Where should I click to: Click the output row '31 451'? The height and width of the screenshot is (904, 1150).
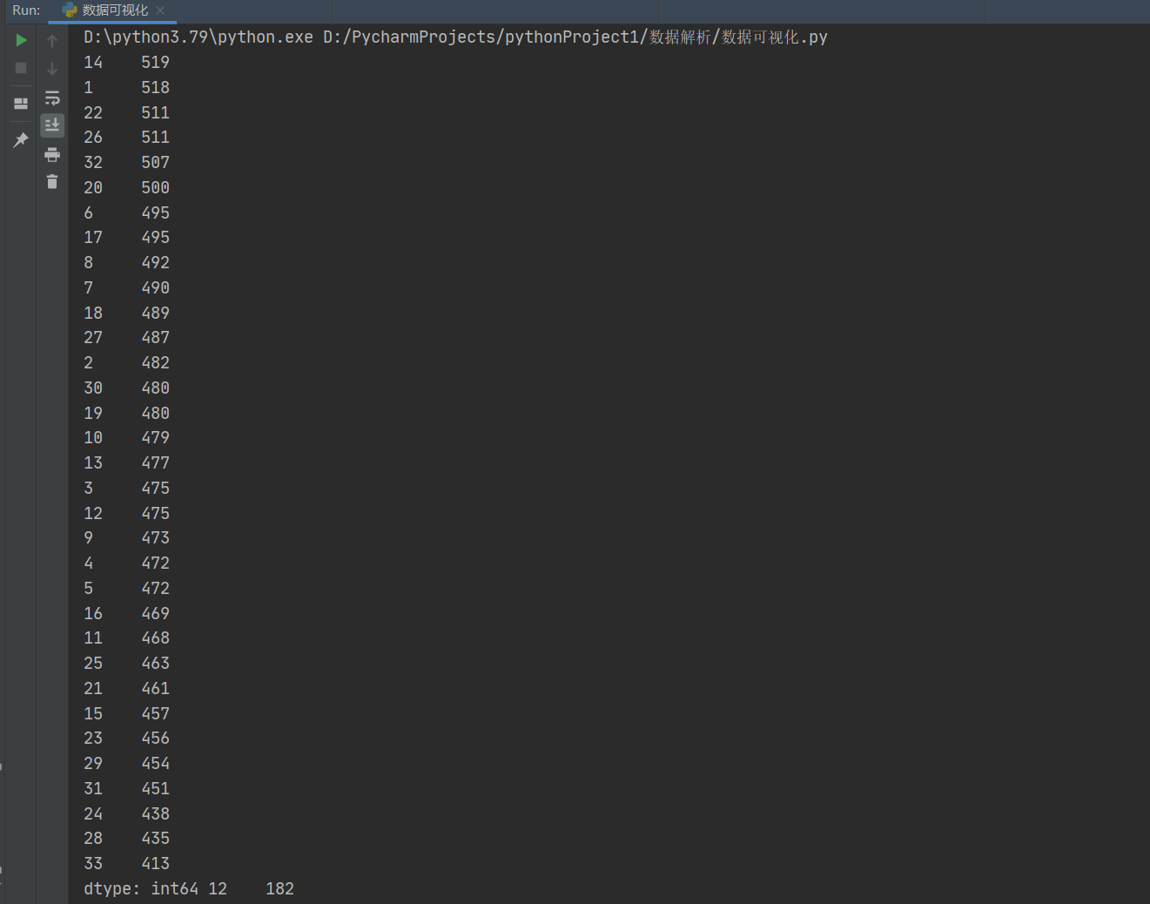pyautogui.click(x=127, y=789)
